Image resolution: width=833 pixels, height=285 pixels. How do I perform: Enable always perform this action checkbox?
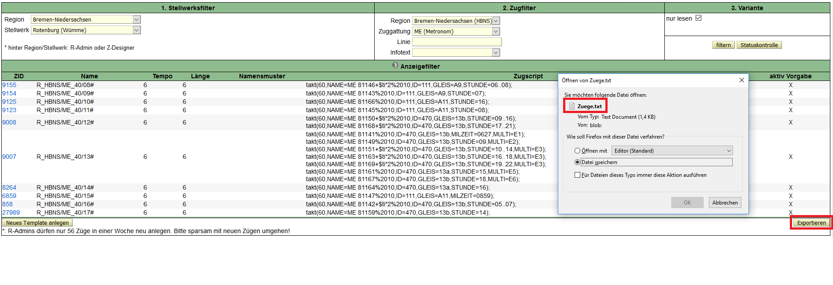577,175
